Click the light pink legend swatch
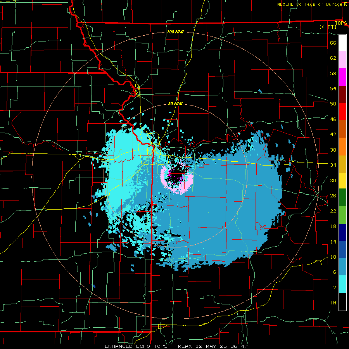The height and width of the screenshot is (349, 349). 342,60
